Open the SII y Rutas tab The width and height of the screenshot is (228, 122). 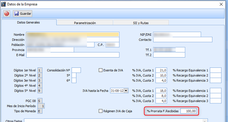point(140,23)
